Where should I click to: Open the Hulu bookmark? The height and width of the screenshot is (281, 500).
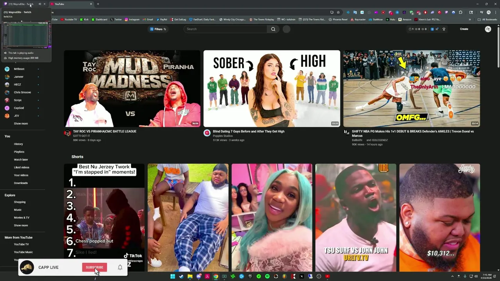point(390,20)
